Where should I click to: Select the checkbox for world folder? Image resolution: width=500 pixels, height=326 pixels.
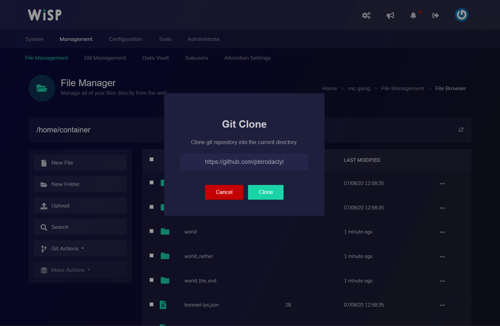[152, 231]
